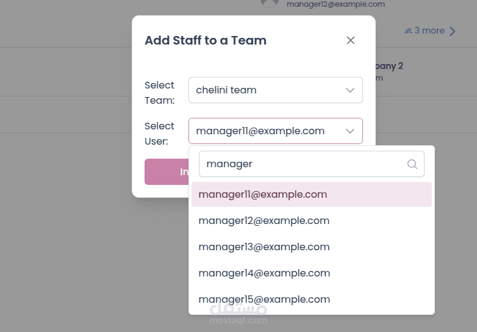Close the Add Staff to a Team dialog

pyautogui.click(x=351, y=40)
